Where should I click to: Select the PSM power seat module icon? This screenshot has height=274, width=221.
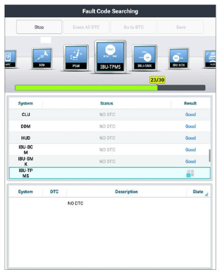click(x=76, y=58)
